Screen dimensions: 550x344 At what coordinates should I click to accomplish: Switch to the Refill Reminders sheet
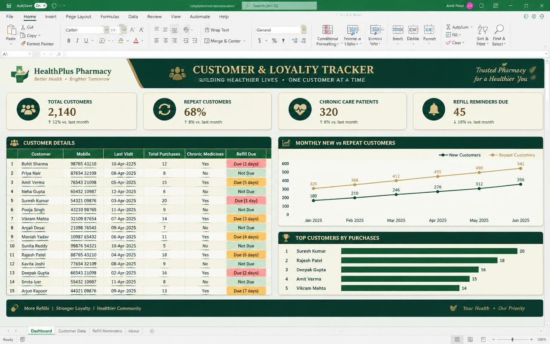pos(107,331)
